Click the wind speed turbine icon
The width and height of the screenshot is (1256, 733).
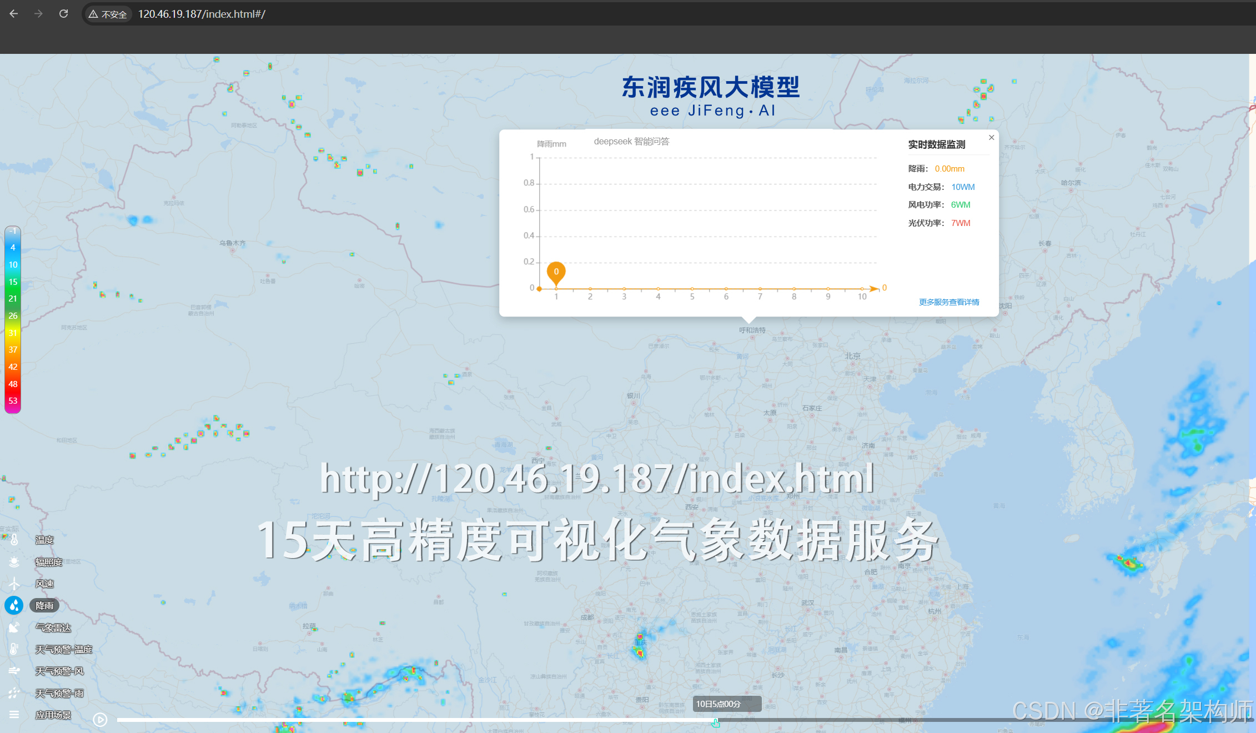click(x=14, y=584)
